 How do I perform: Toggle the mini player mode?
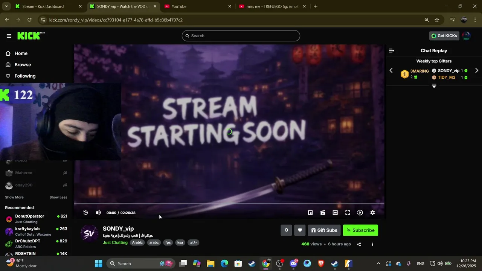310,213
